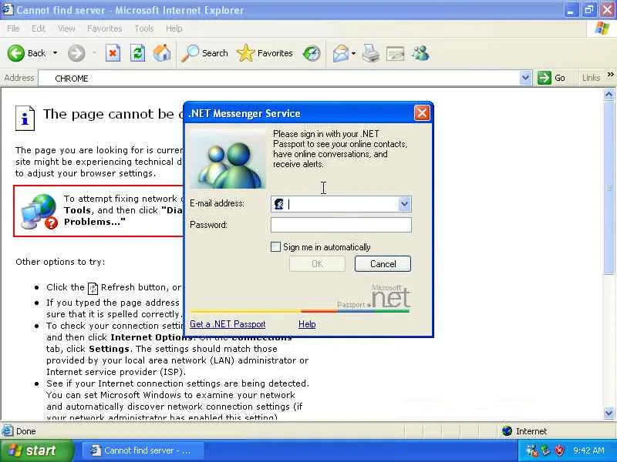The height and width of the screenshot is (462, 617).
Task: Click the Links toolbar label
Action: [x=591, y=79]
